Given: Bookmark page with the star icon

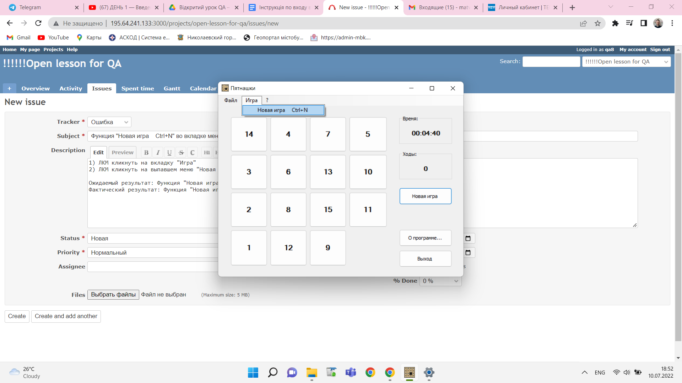Looking at the screenshot, I should [598, 23].
